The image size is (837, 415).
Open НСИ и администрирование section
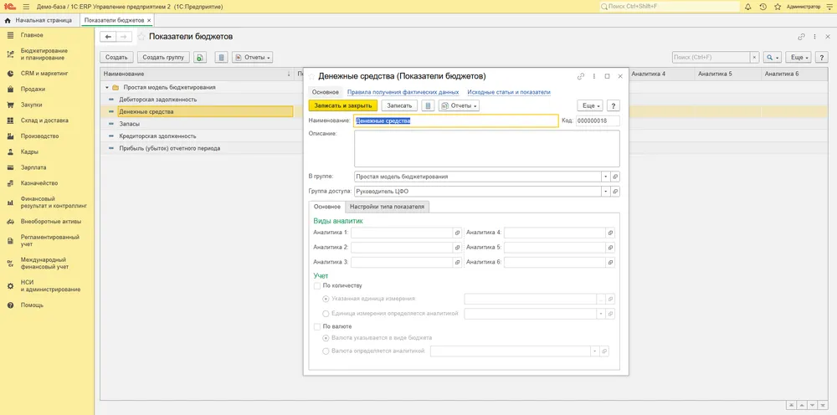coord(51,286)
